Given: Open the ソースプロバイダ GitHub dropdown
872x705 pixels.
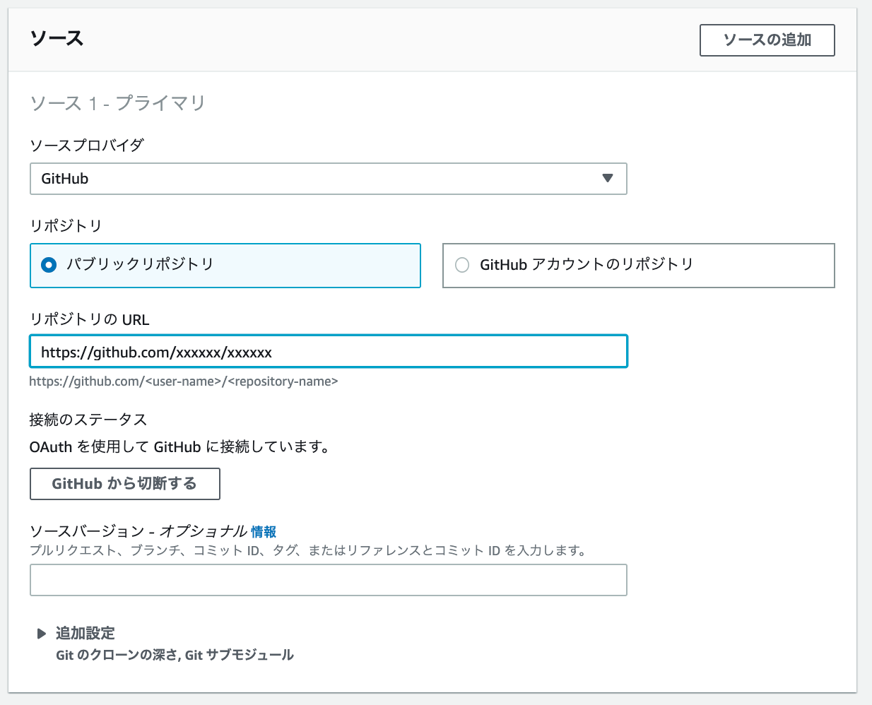Looking at the screenshot, I should [x=328, y=179].
